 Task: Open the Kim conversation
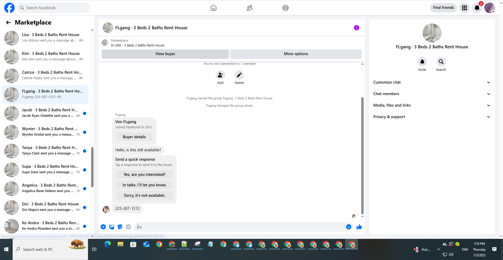tap(45, 57)
